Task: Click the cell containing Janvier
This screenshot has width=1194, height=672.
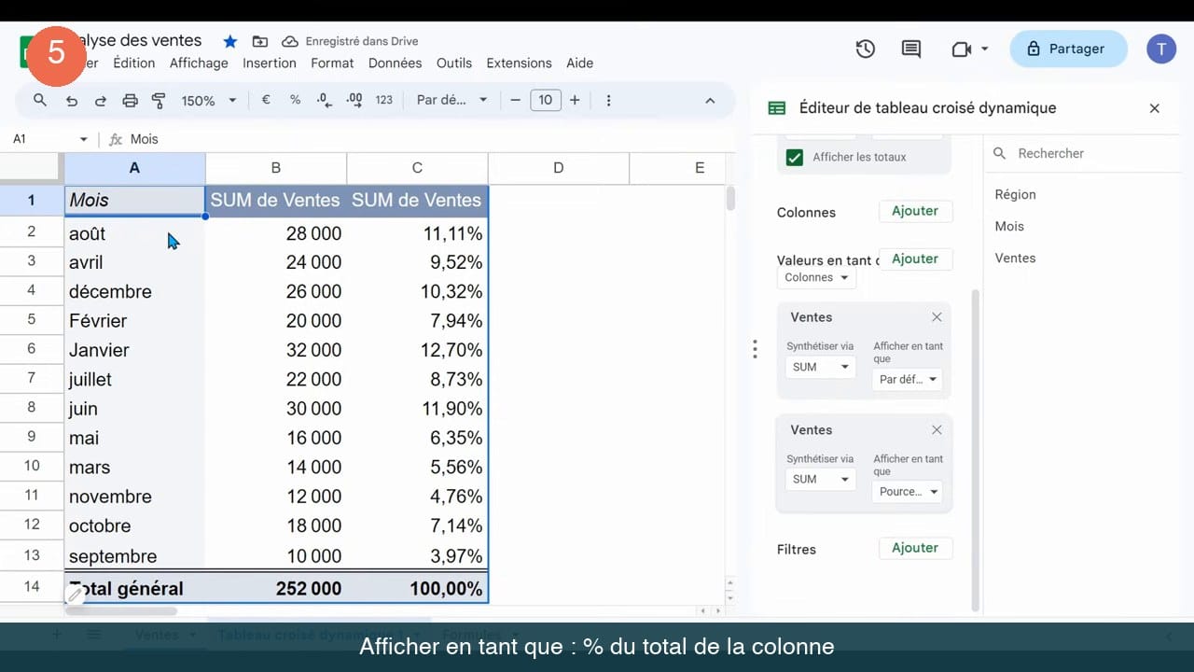Action: (134, 350)
